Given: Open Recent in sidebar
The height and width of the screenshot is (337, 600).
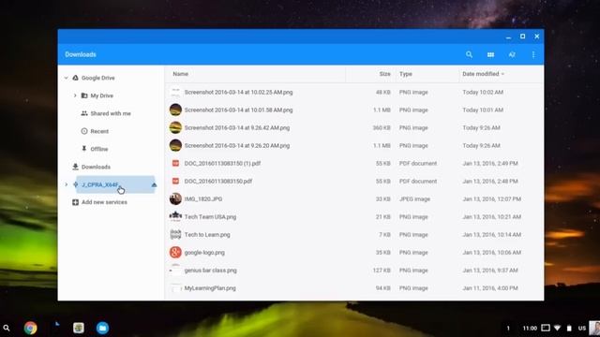Looking at the screenshot, I should [x=99, y=131].
